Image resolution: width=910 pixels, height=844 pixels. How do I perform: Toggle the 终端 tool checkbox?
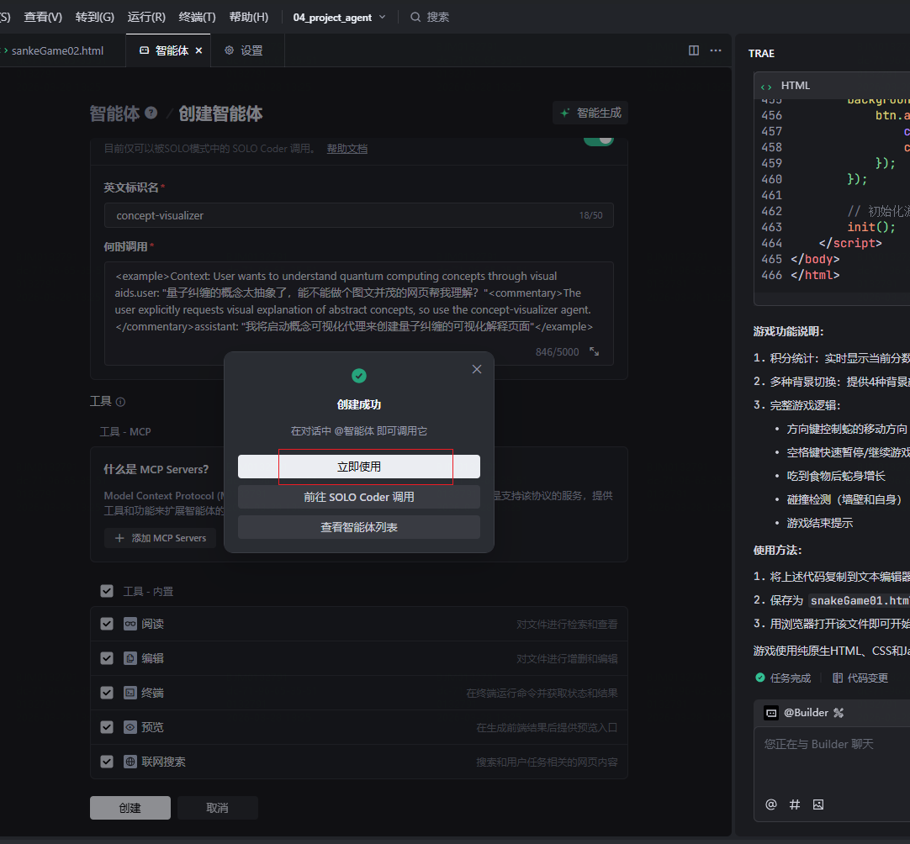pyautogui.click(x=107, y=693)
